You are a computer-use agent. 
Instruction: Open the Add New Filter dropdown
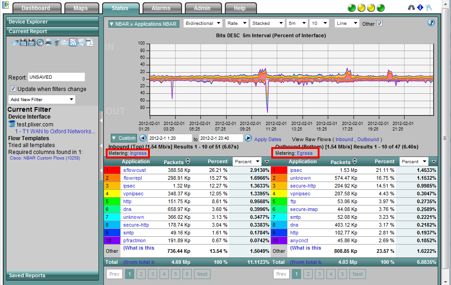[41, 99]
